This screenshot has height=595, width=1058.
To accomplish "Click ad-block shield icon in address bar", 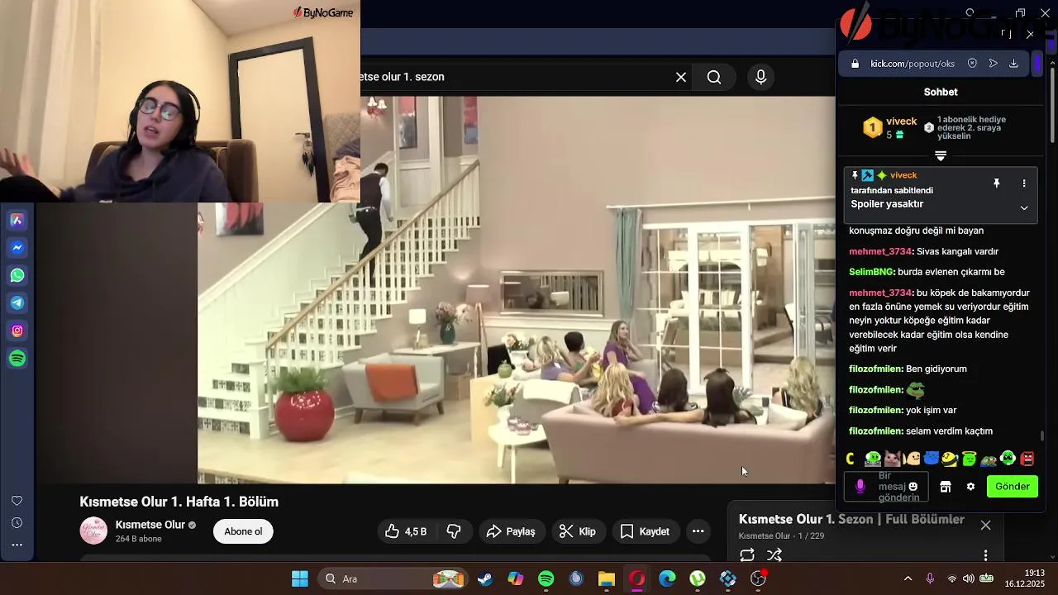I will (972, 64).
